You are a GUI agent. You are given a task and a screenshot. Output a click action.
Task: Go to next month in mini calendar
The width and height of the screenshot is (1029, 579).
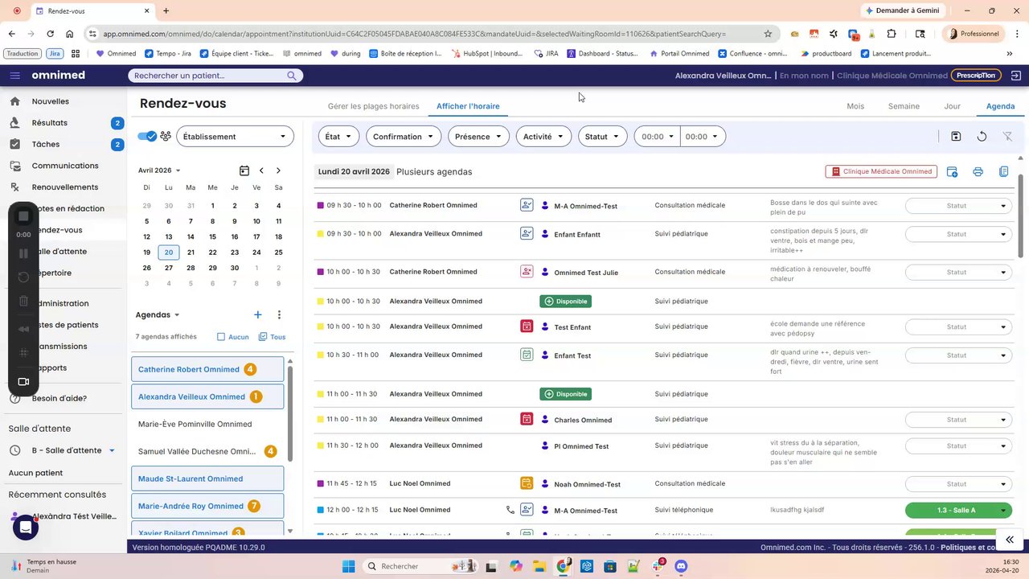point(278,170)
